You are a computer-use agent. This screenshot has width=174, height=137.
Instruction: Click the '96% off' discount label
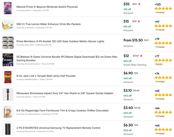(x=128, y=61)
